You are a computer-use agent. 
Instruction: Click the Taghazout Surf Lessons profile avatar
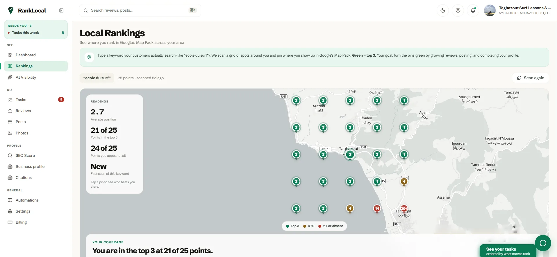[490, 10]
